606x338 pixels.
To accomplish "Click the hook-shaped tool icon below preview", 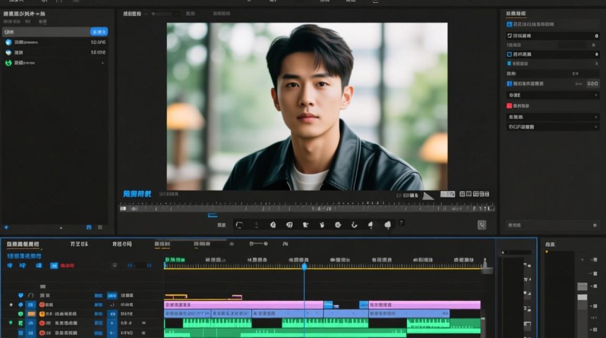I will click(x=354, y=224).
